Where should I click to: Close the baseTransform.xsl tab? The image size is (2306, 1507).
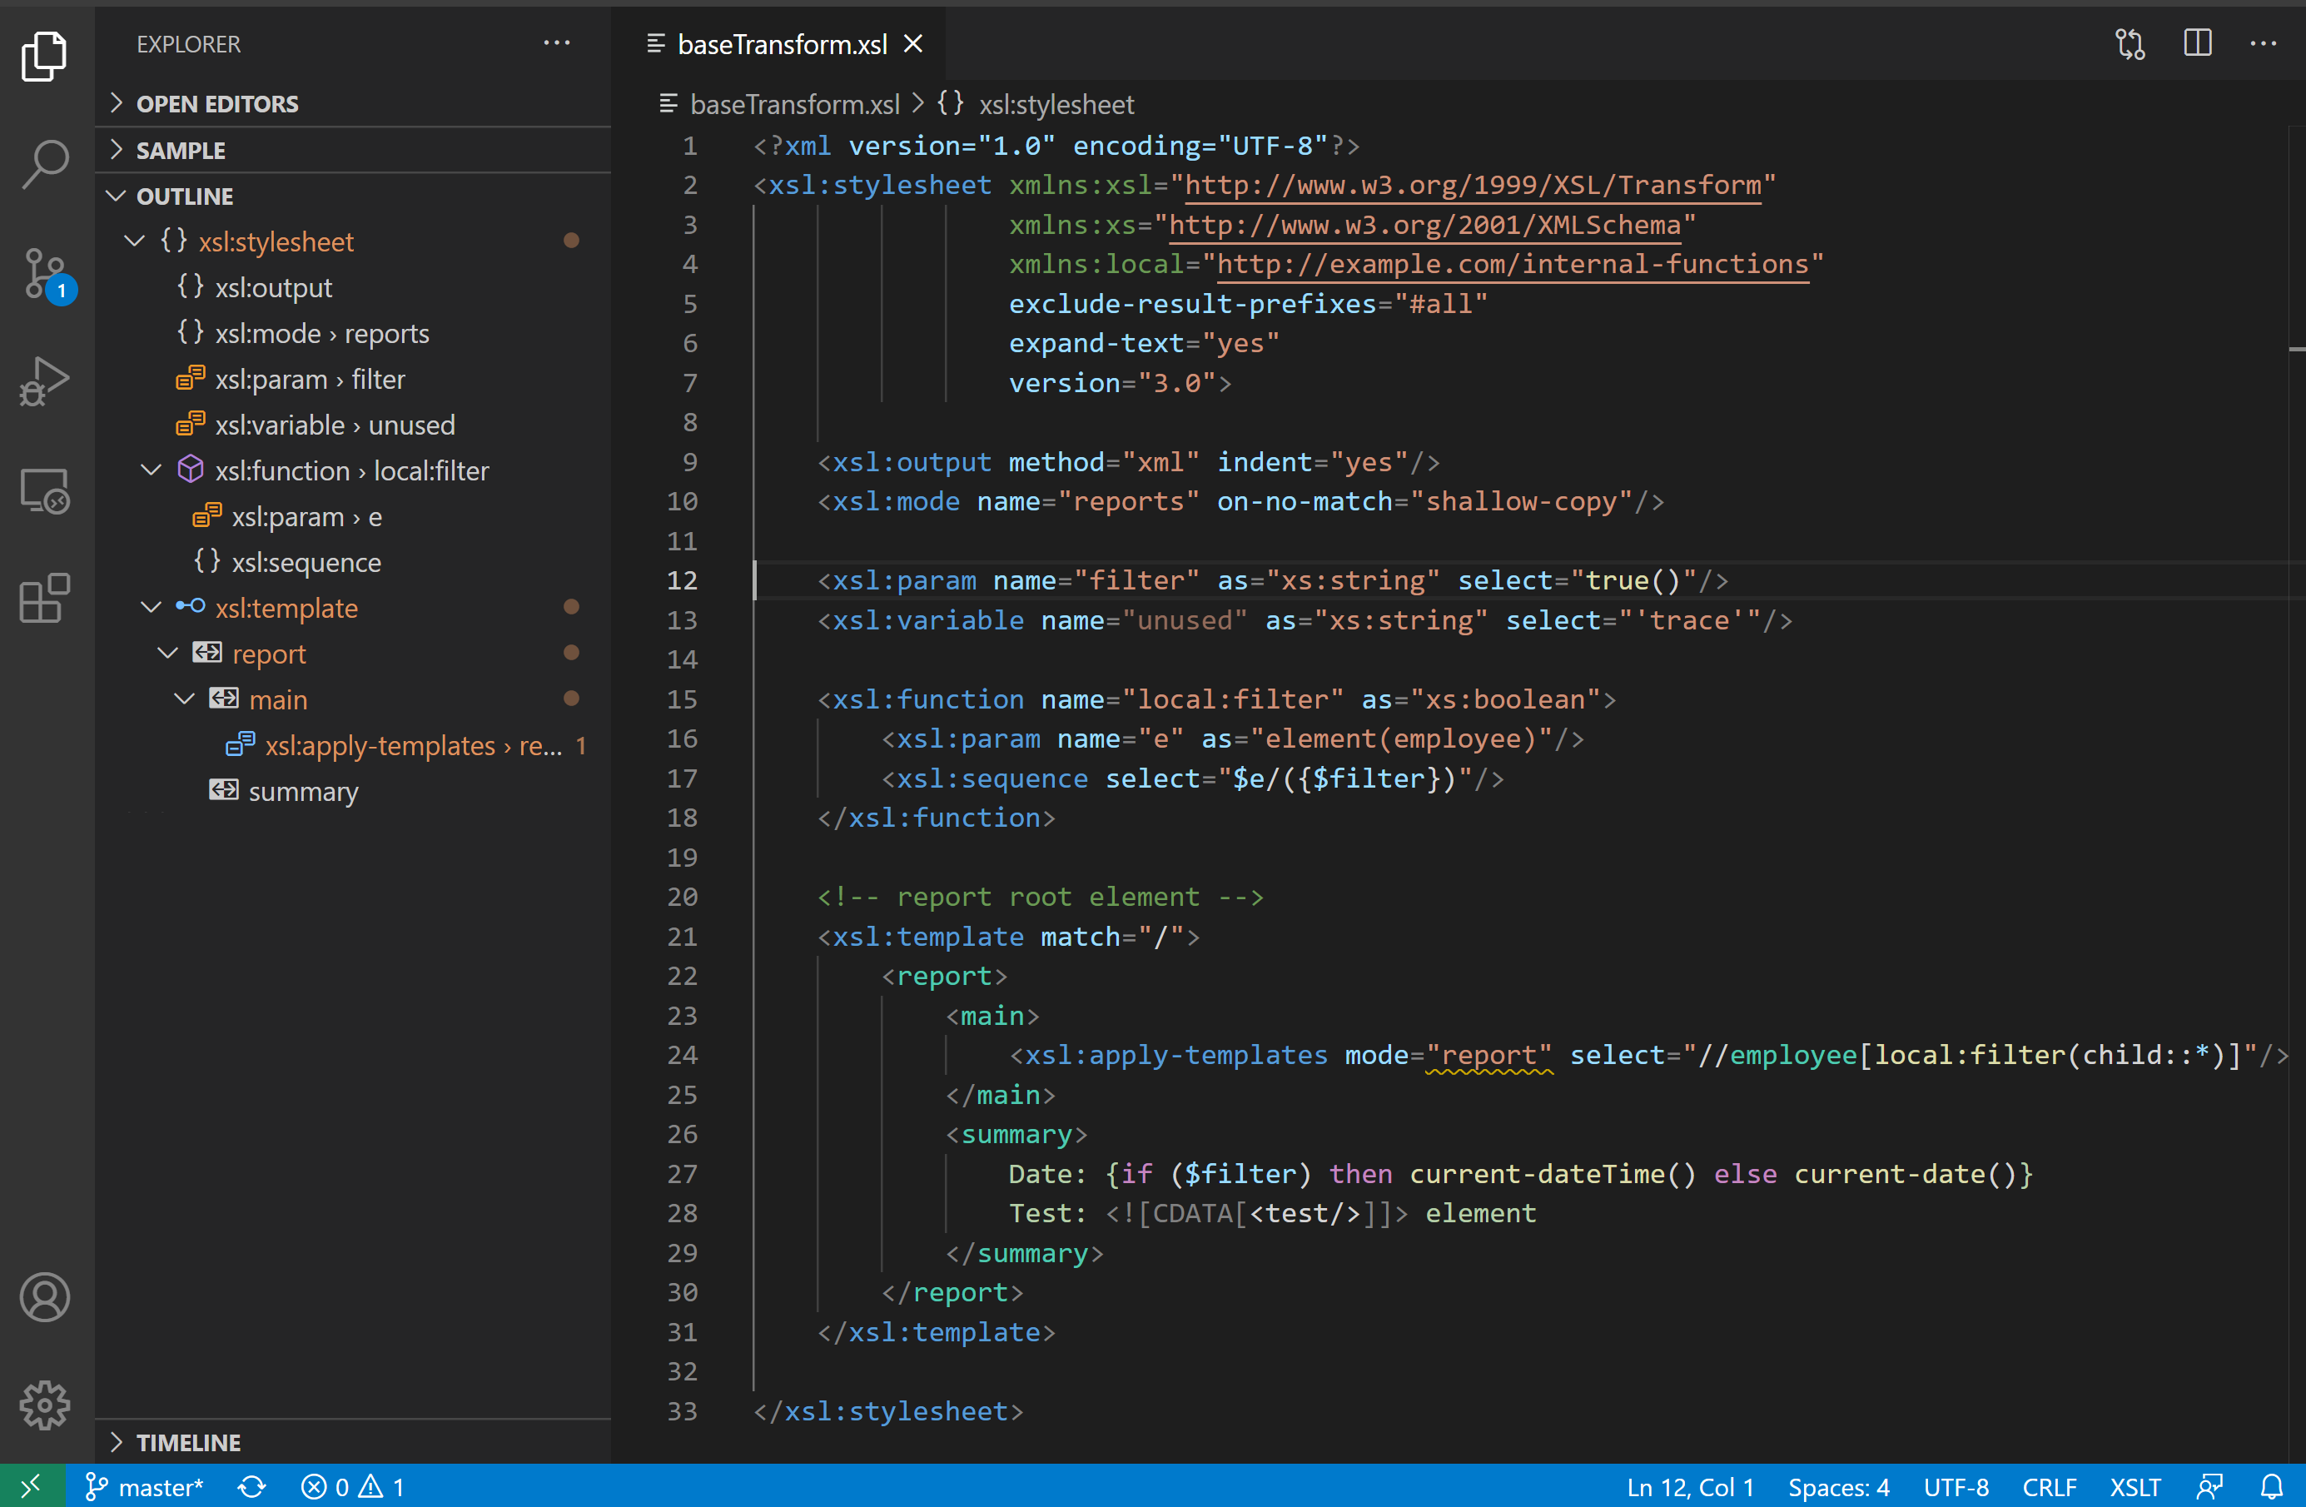914,43
